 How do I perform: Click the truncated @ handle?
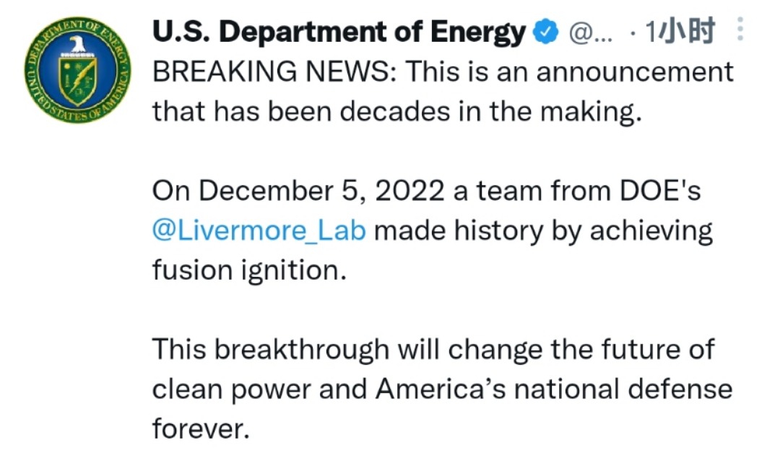591,32
